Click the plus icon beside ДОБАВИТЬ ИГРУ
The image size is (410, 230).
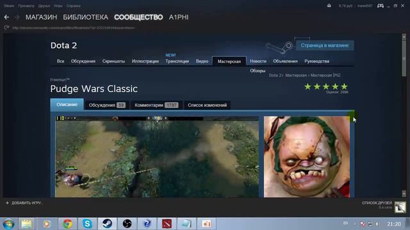tap(7, 203)
